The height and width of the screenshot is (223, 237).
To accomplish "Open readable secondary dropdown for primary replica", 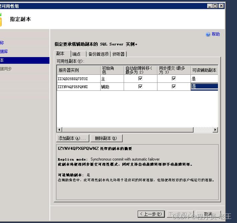I will click(204, 79).
